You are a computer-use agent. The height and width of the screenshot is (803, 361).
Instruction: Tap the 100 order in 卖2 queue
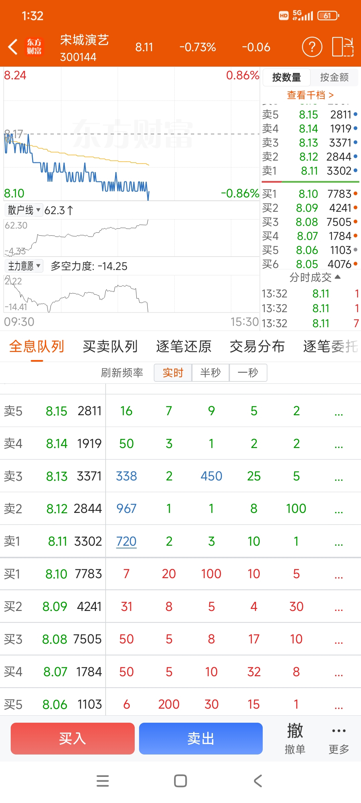click(x=296, y=509)
